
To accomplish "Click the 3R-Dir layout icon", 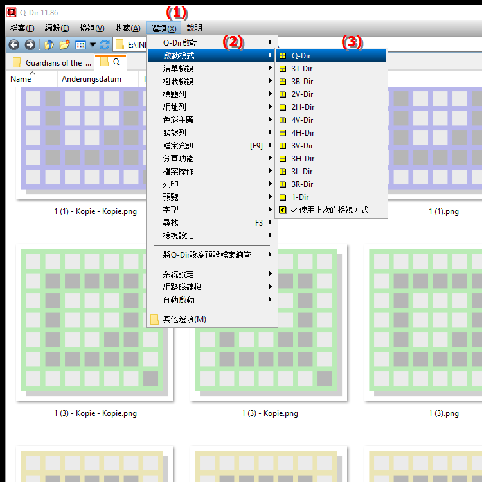I will pyautogui.click(x=283, y=184).
